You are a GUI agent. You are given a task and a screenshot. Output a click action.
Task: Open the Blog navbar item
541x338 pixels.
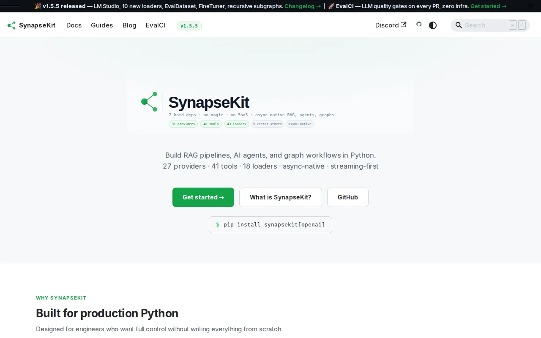129,25
